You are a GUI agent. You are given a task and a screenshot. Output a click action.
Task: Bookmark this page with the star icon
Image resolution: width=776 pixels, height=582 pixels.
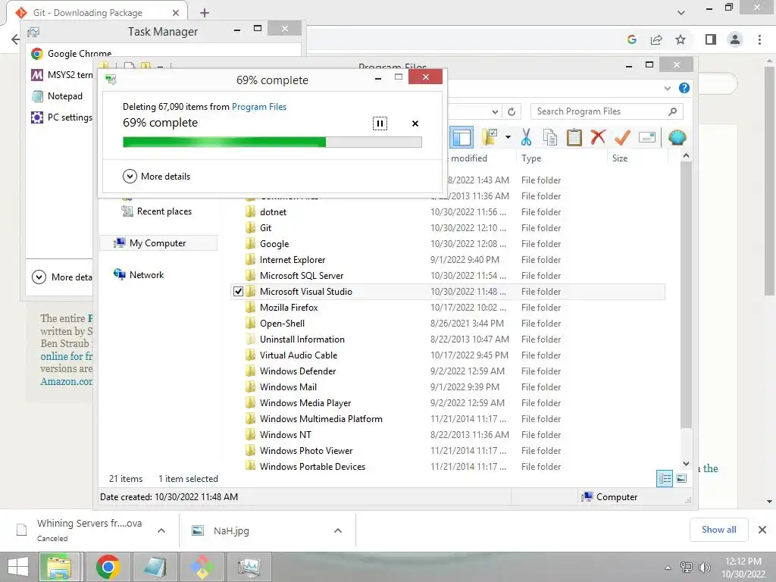click(681, 39)
